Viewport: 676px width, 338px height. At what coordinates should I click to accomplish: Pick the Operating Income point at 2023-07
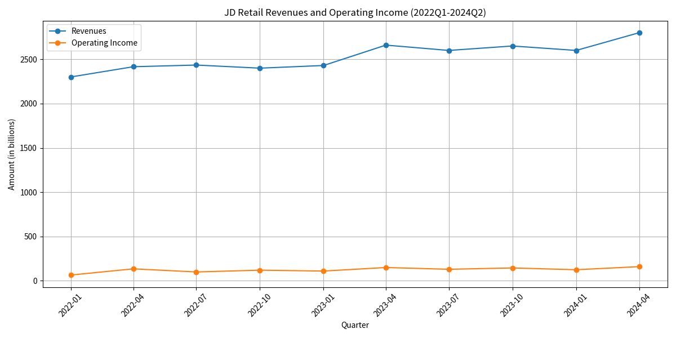(x=449, y=269)
